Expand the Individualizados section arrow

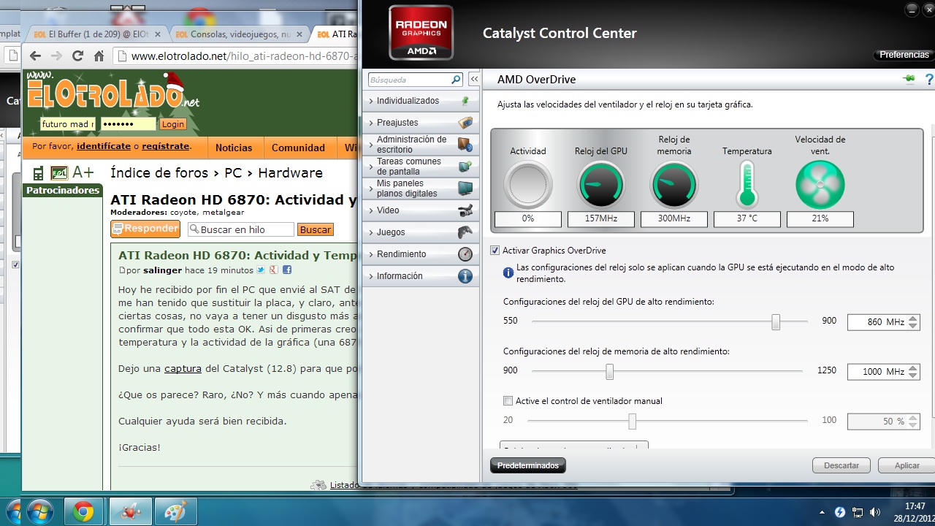371,101
